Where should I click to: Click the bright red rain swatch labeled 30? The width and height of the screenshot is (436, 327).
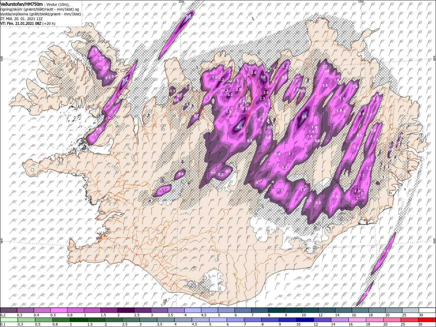pos(427,320)
